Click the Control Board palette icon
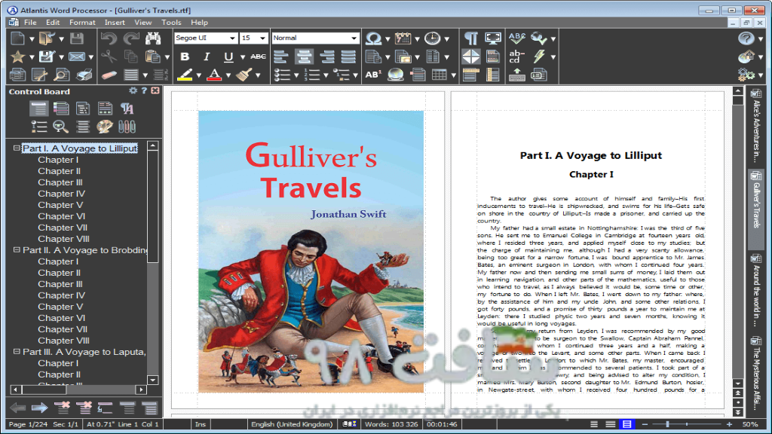 coord(104,127)
